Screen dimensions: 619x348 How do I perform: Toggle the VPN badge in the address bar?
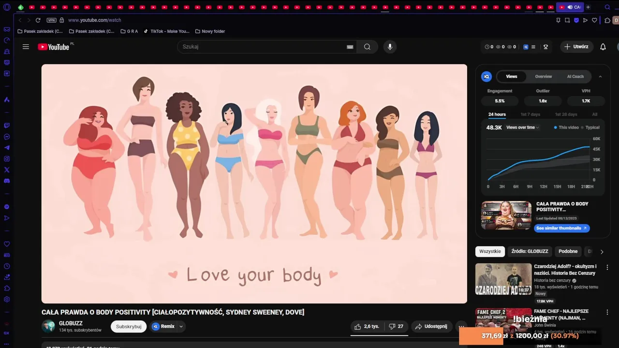tap(52, 20)
